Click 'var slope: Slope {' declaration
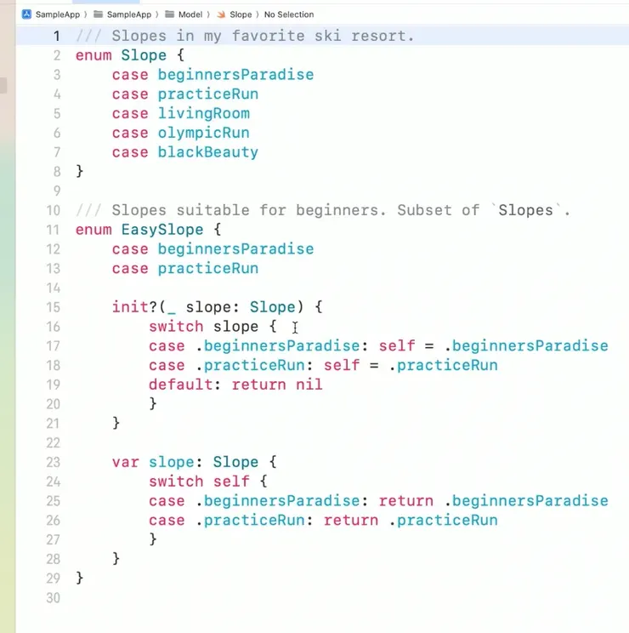 pos(195,462)
